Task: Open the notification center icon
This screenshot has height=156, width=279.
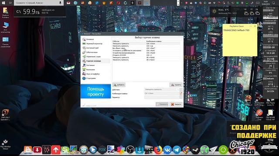Action: point(273,3)
